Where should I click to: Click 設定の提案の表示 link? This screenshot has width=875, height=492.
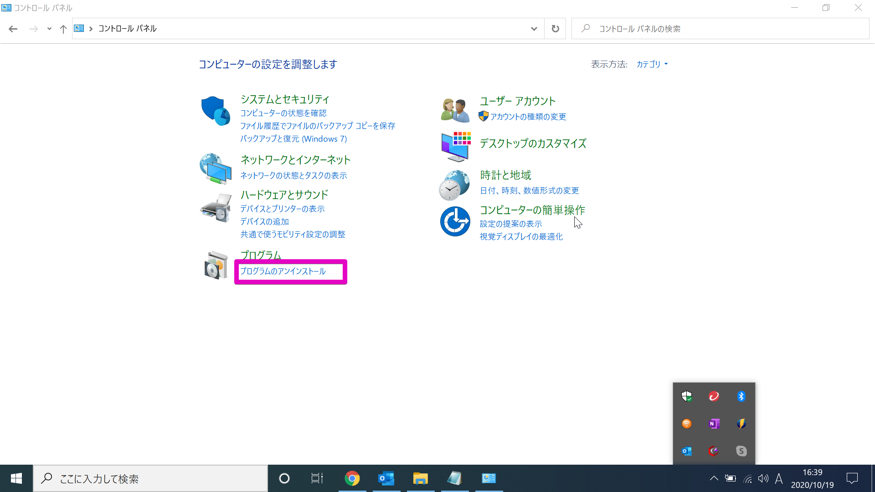(511, 224)
